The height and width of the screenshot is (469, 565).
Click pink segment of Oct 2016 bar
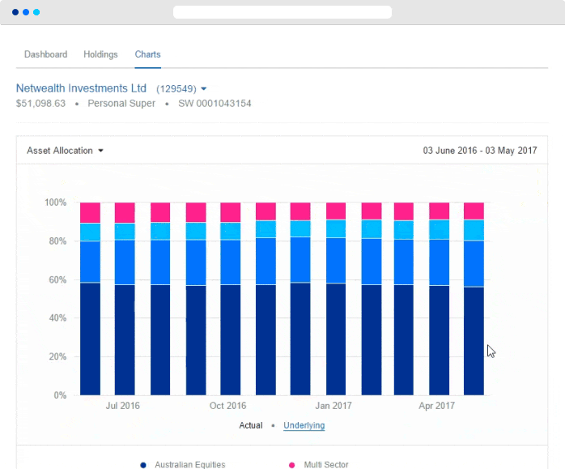[231, 212]
